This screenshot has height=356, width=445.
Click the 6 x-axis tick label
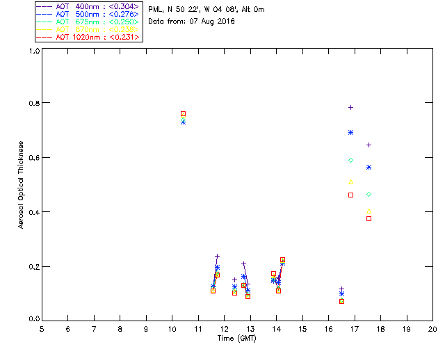[x=68, y=329]
